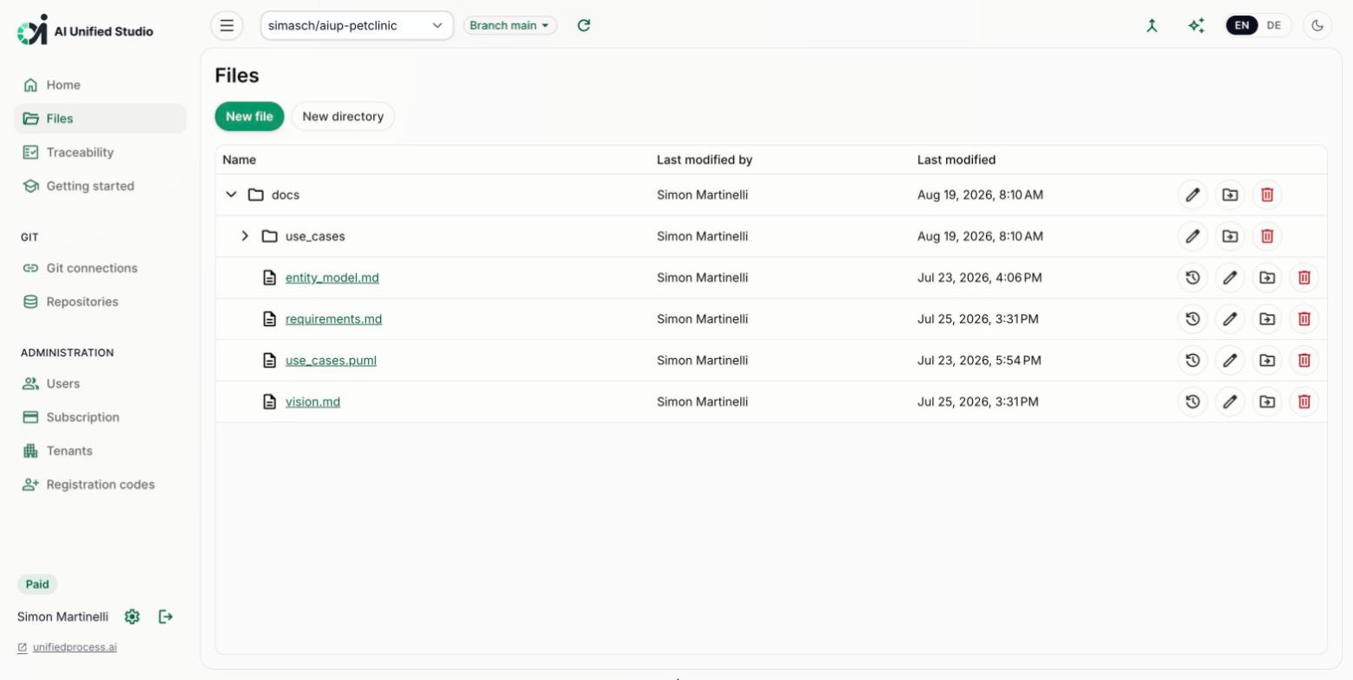Open Registration codes page
This screenshot has height=680, width=1353.
click(x=100, y=484)
